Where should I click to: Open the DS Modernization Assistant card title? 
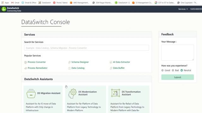(x=87, y=93)
